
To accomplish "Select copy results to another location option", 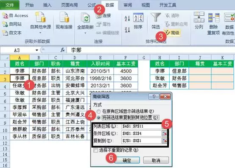I will tap(98, 118).
